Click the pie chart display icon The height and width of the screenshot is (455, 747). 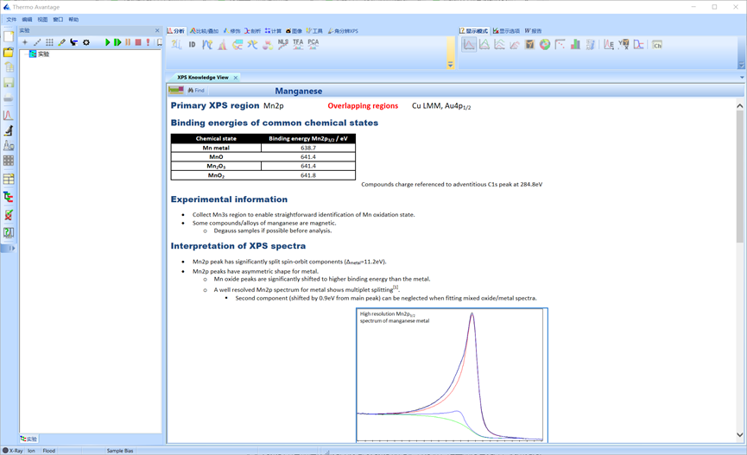[x=545, y=44]
